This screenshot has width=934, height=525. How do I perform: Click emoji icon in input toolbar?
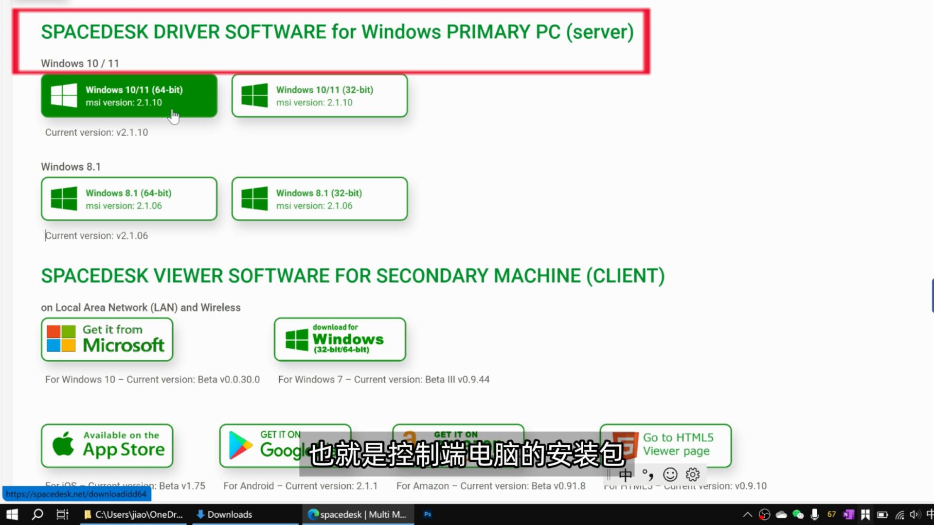pos(670,474)
